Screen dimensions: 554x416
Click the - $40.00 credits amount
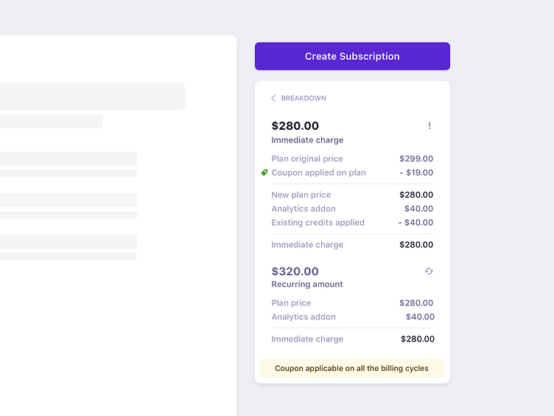pos(415,222)
